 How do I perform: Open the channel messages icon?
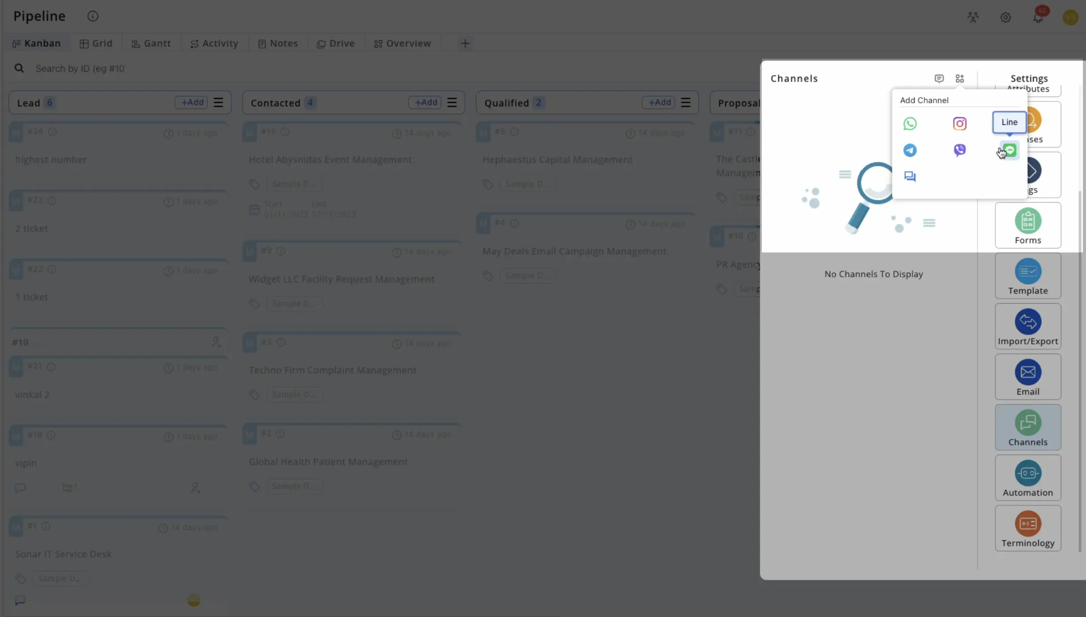(x=939, y=79)
